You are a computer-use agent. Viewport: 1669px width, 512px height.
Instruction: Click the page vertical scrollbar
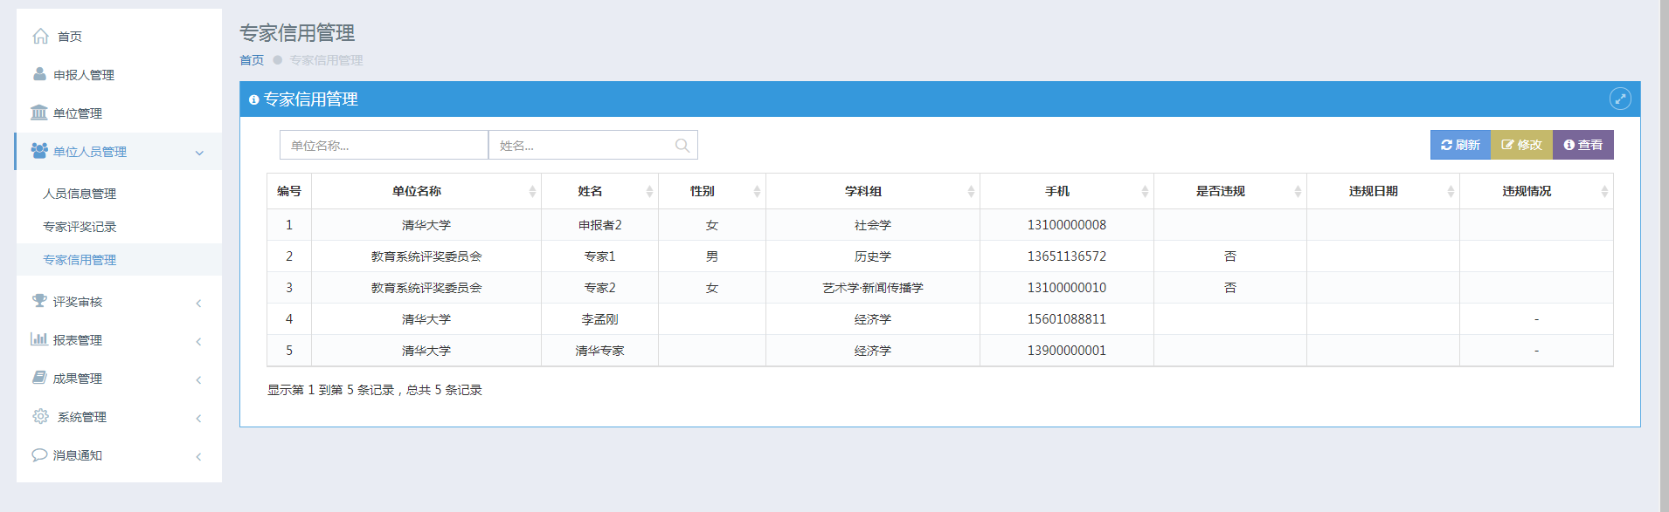(1664, 256)
